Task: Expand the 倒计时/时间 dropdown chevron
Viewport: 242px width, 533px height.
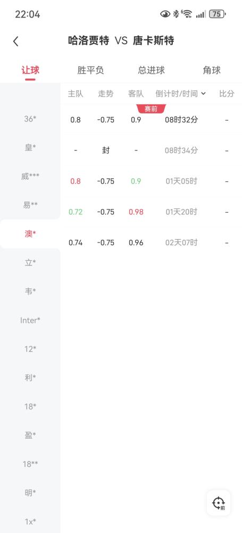Action: [203, 93]
